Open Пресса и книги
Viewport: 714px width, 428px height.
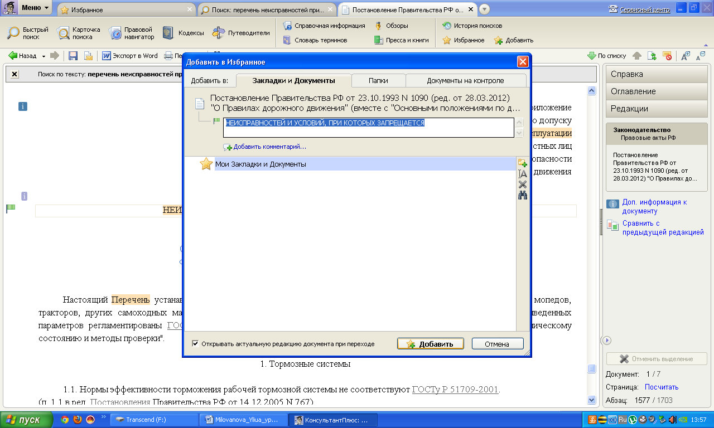coord(401,40)
